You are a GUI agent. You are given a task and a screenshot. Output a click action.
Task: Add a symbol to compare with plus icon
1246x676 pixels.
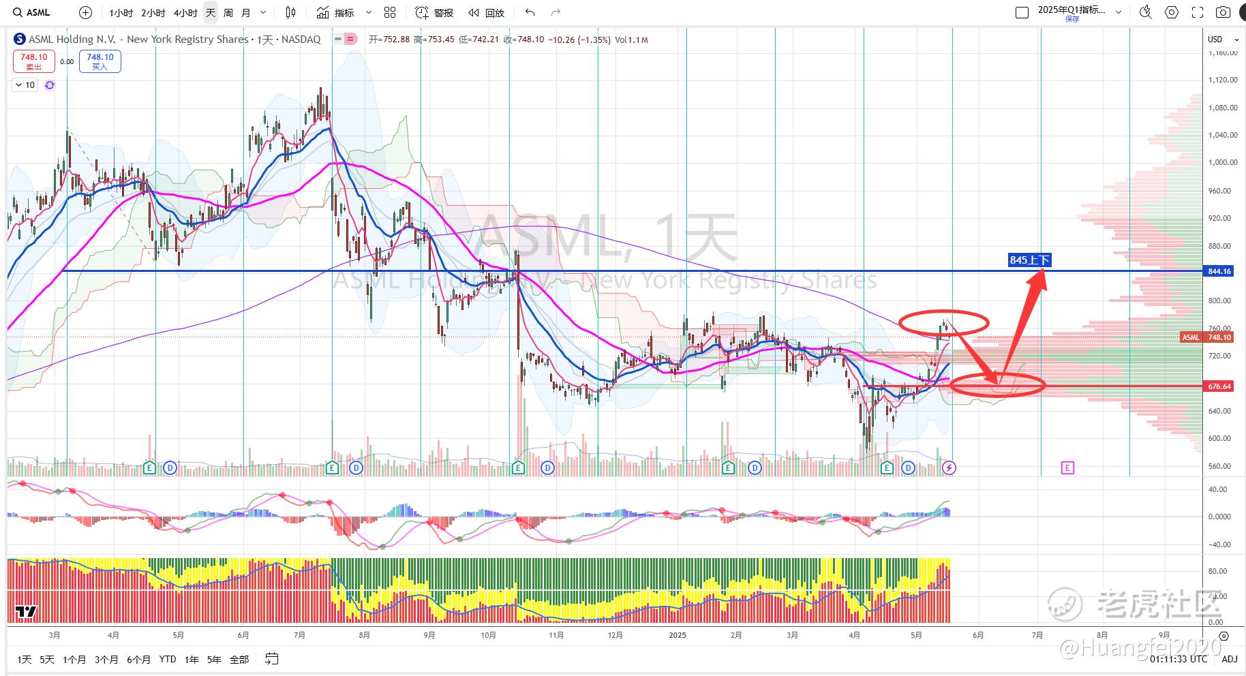[x=85, y=12]
